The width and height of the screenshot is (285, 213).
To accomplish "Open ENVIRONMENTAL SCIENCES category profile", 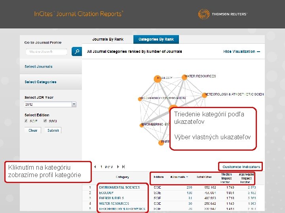I will (x=120, y=187).
